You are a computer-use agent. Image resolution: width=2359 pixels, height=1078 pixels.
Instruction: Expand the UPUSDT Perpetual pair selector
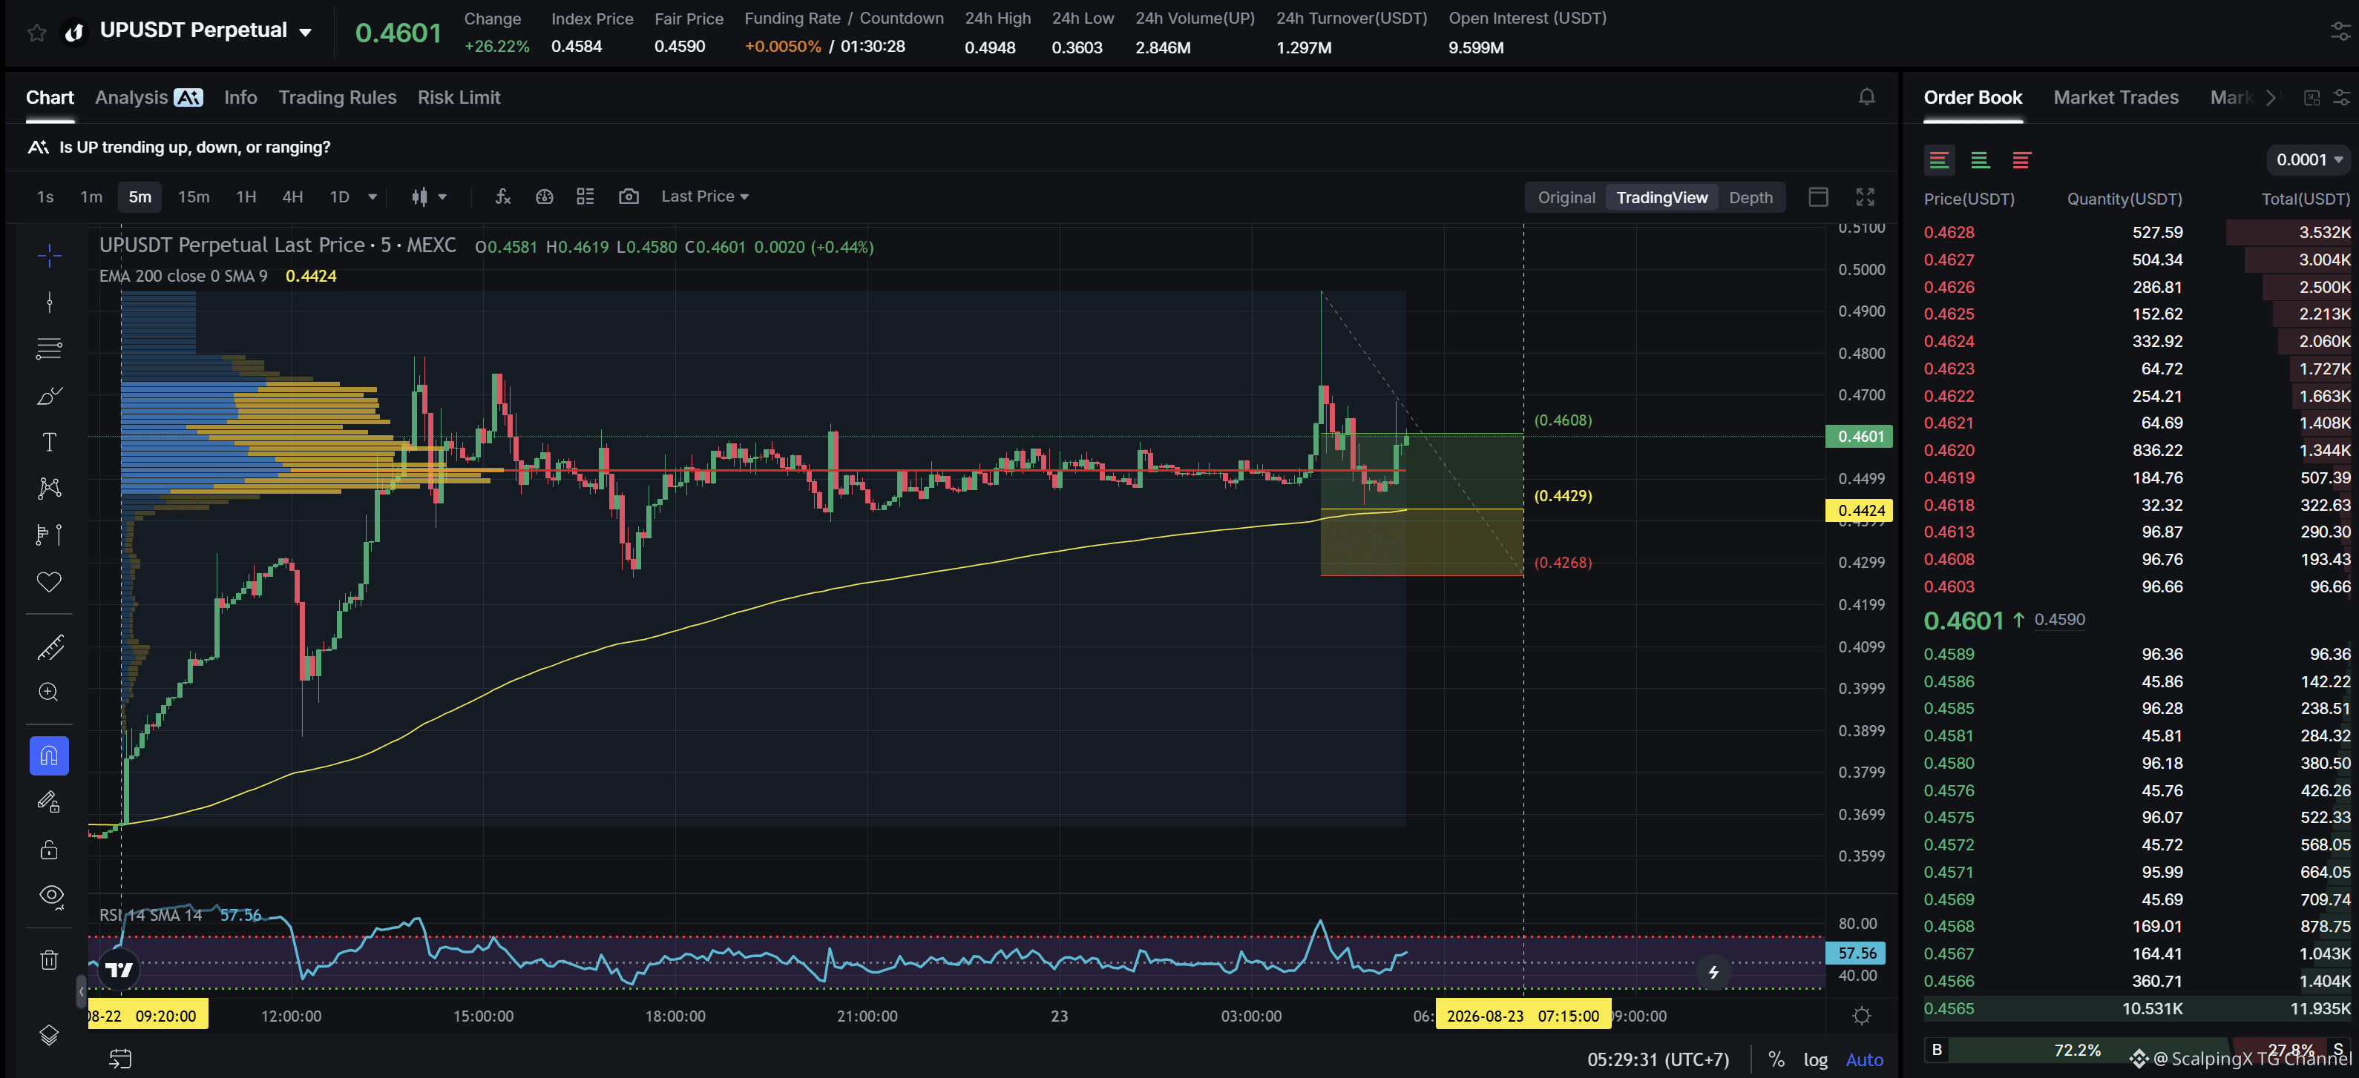tap(306, 32)
